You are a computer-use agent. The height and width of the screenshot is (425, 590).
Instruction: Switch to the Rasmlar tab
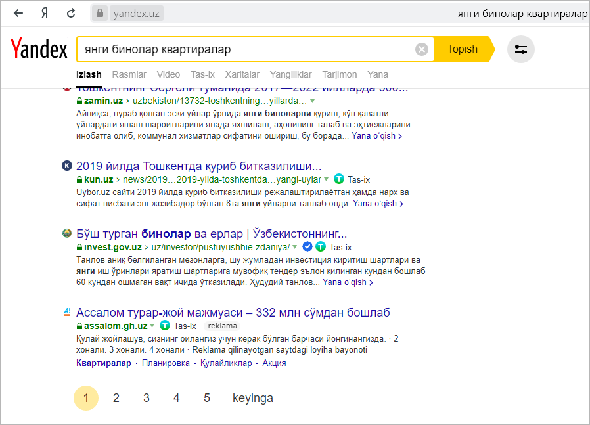(129, 74)
